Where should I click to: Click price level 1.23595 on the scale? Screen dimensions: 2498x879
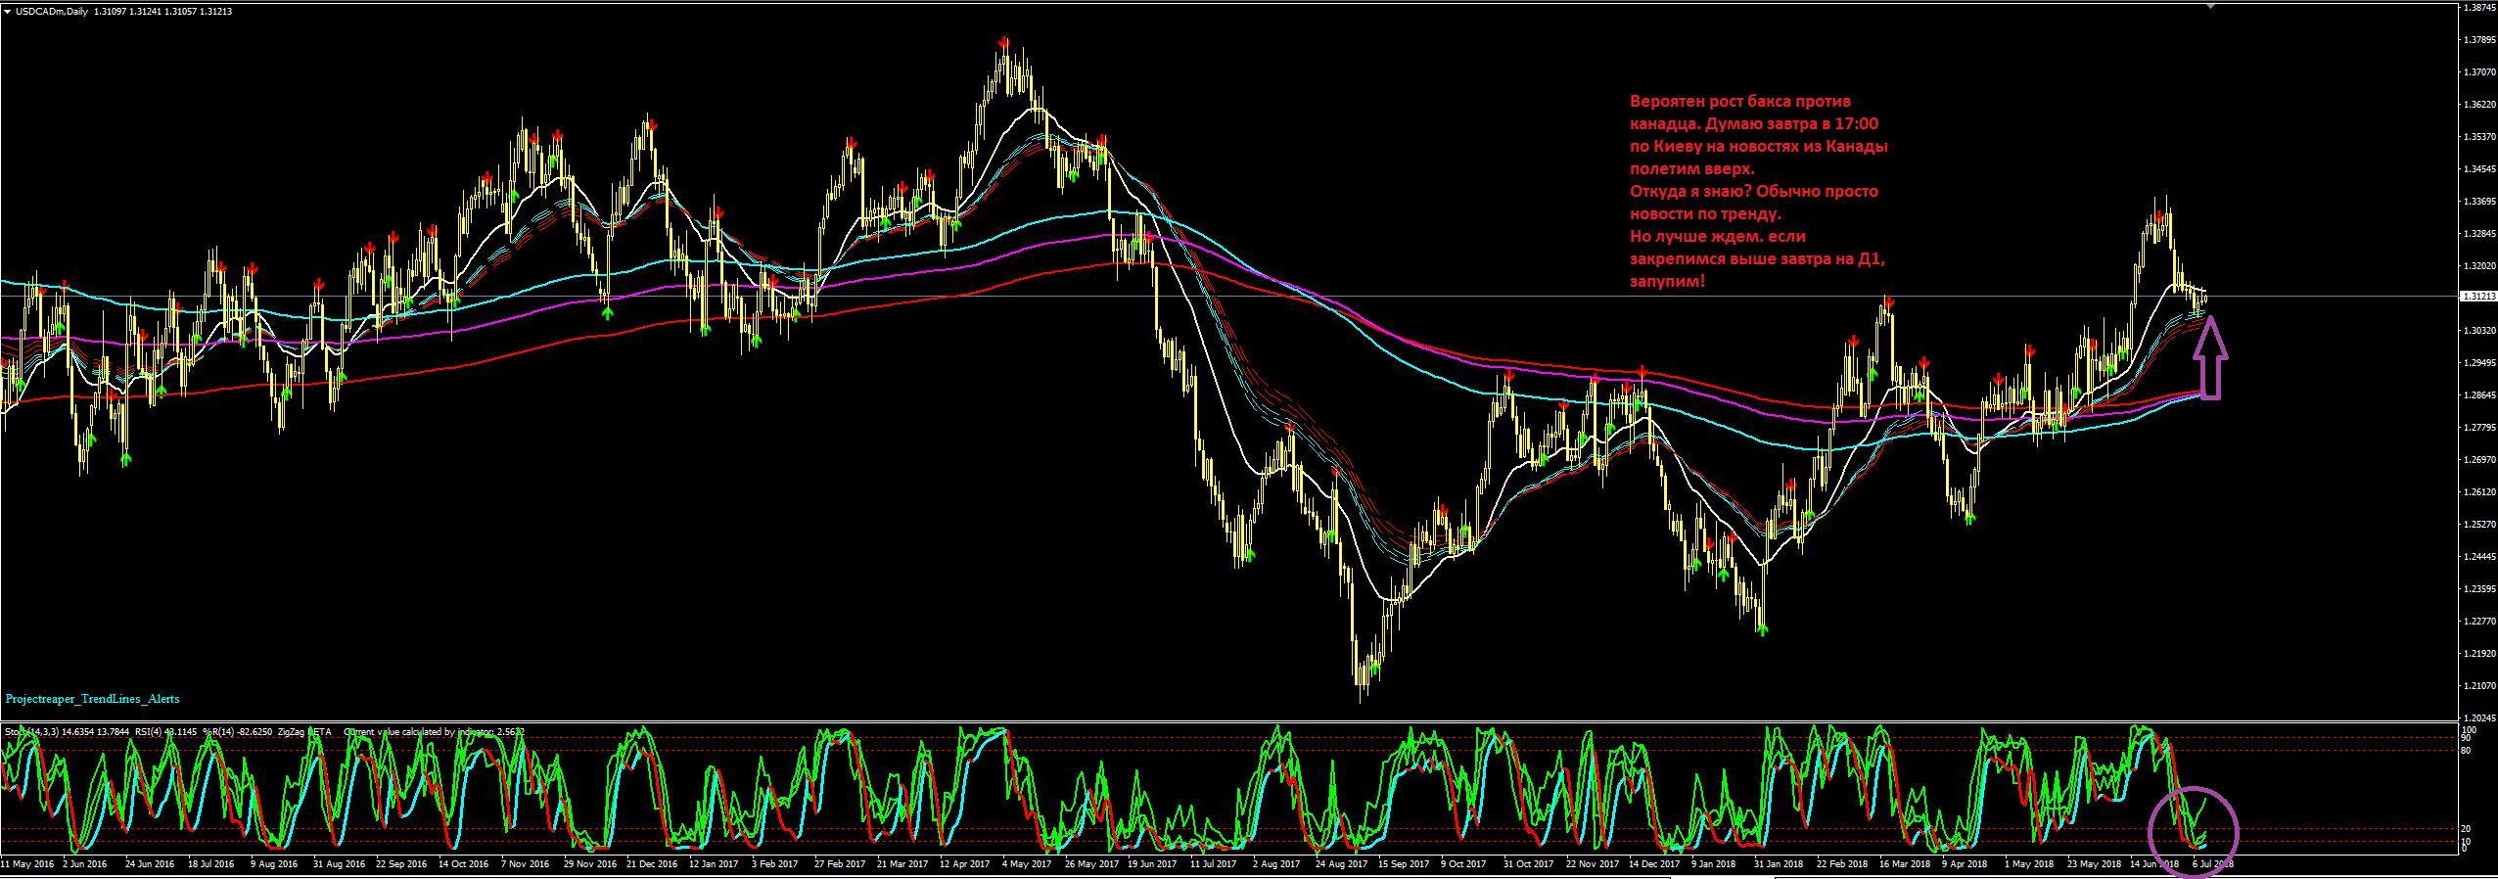tap(2478, 589)
